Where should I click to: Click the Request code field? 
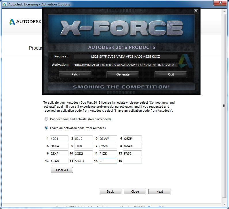pos(126,57)
